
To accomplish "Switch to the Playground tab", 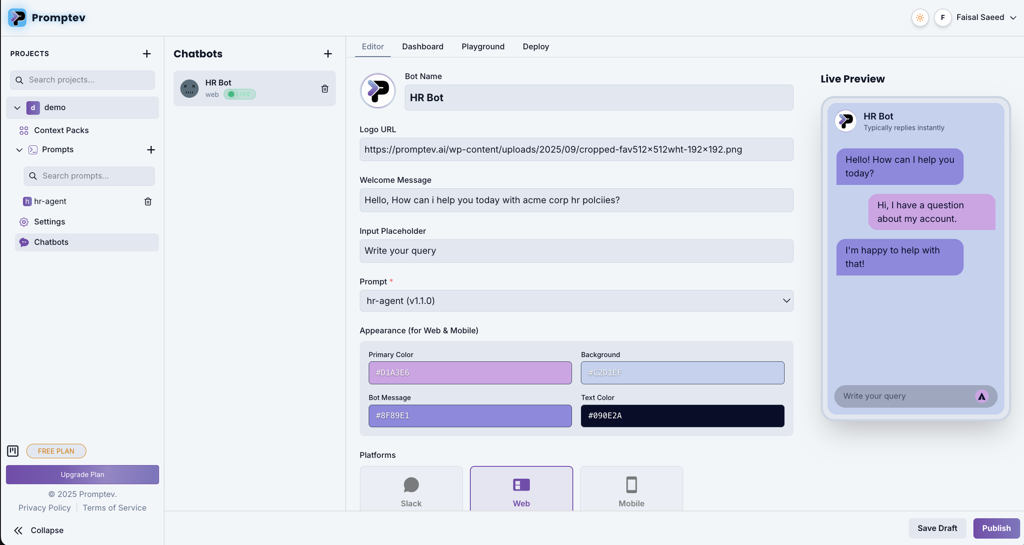I will point(483,46).
